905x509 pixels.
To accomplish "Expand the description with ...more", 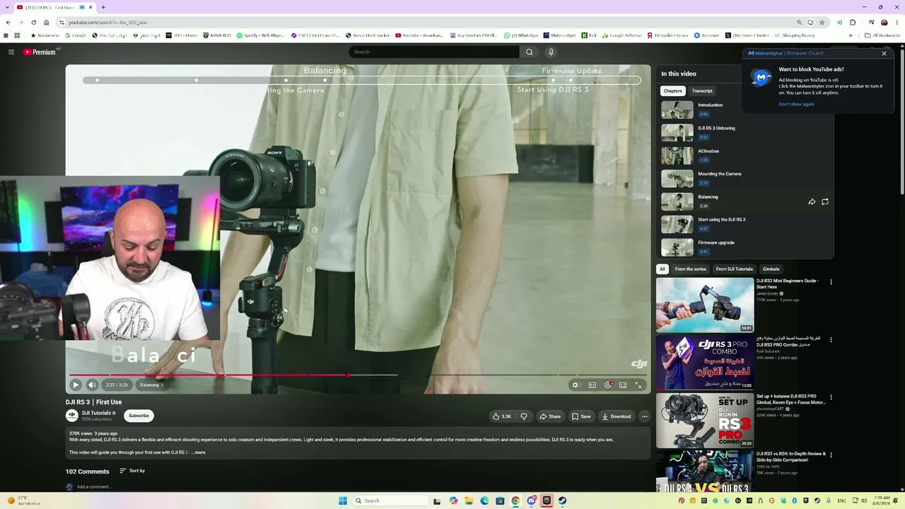I will [x=199, y=452].
